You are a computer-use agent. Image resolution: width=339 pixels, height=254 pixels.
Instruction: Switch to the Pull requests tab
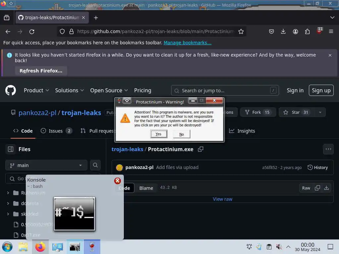pos(97,131)
